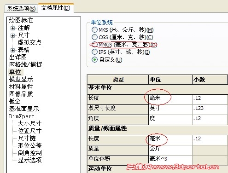
Task: Select the MKS (米、公斤、秒) radio button
Action: pos(94,29)
